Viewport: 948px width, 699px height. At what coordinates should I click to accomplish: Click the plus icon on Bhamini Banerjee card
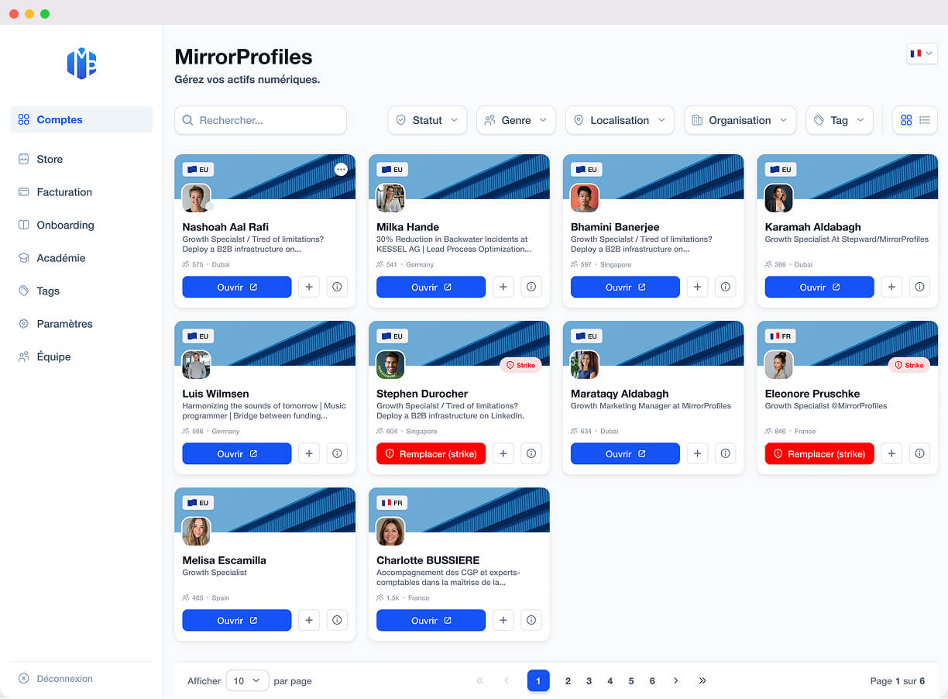(698, 287)
